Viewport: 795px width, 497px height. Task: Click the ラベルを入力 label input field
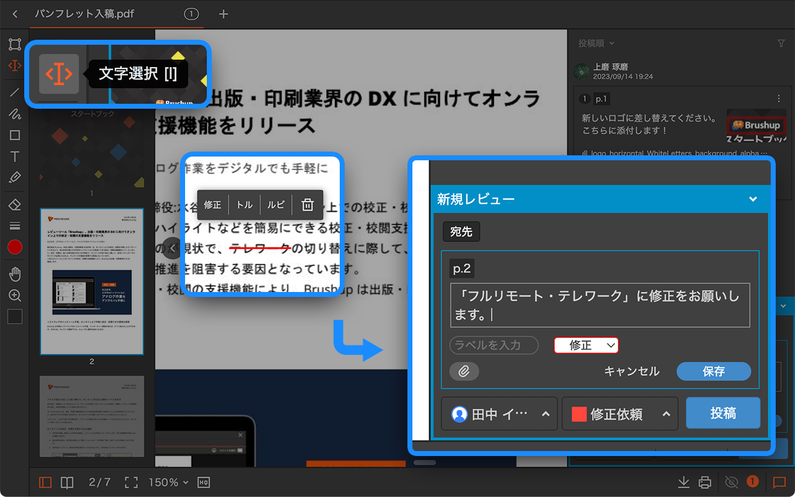point(494,345)
